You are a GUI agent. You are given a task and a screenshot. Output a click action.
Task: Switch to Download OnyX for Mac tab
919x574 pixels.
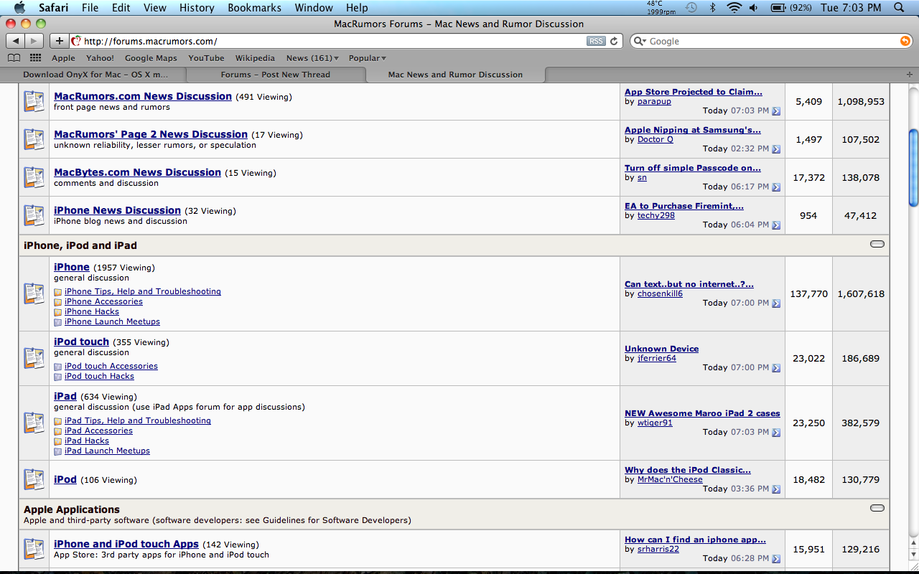95,75
